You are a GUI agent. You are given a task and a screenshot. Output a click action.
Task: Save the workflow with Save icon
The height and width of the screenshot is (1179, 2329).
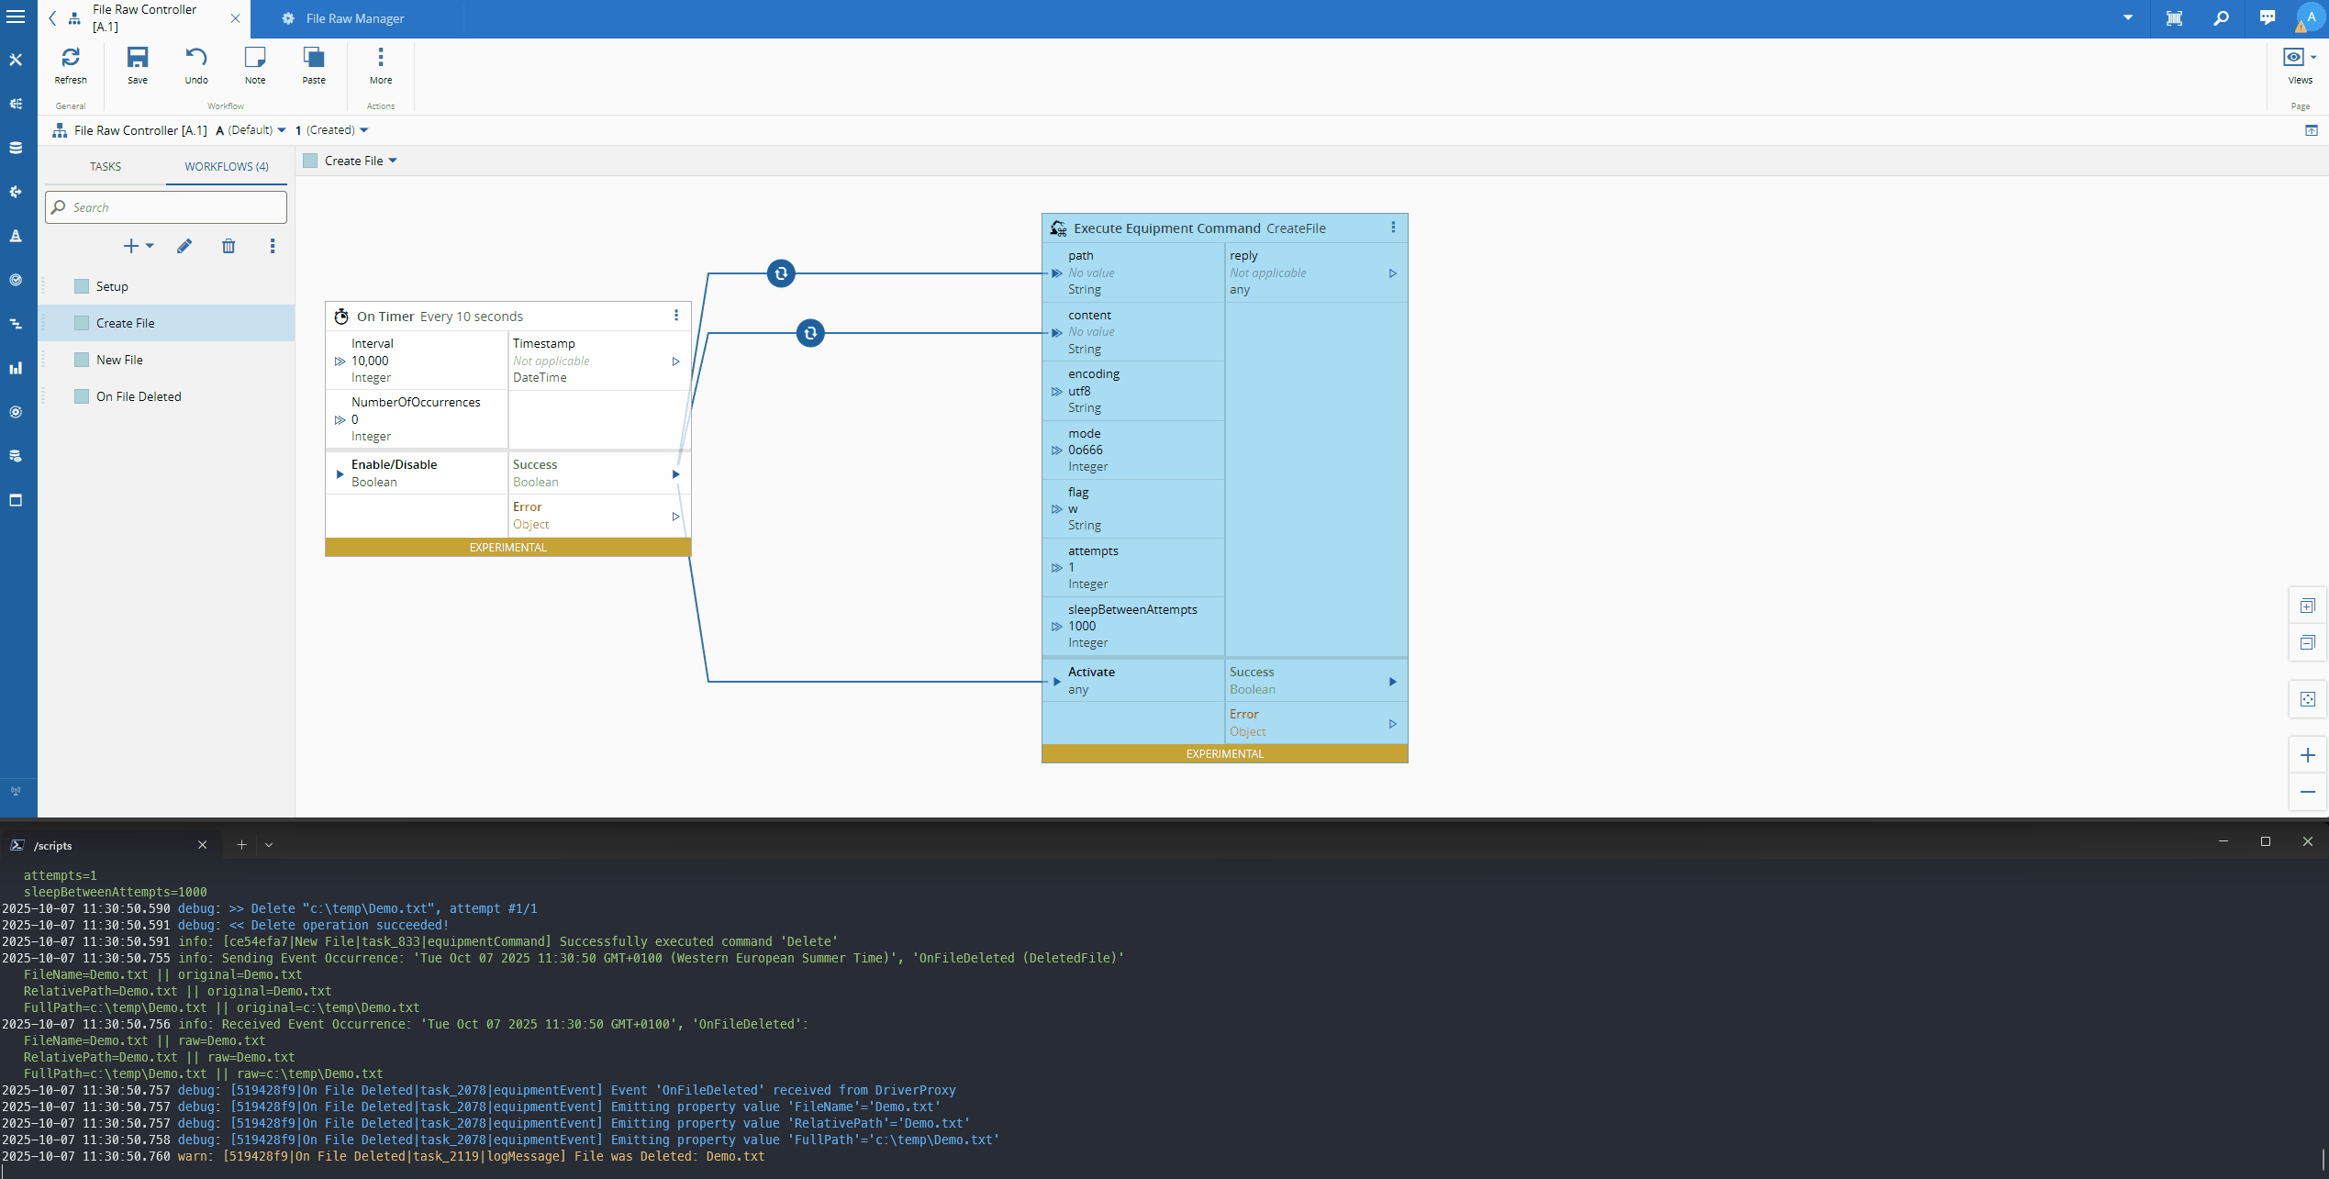pos(138,58)
